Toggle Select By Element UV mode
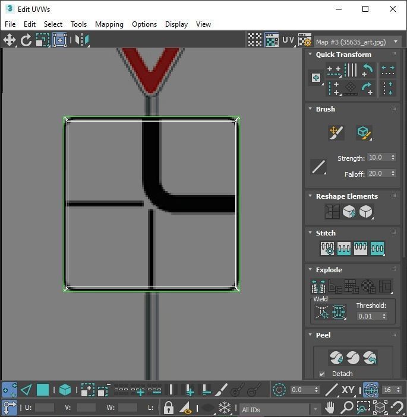 click(x=65, y=390)
